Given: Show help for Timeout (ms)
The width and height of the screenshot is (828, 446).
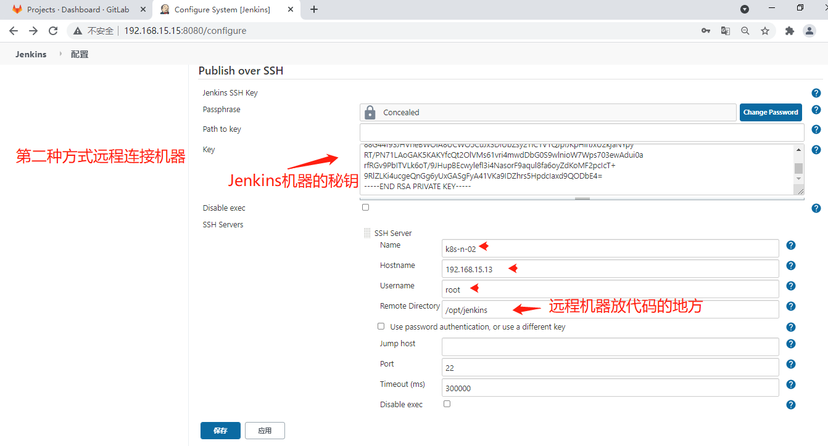Looking at the screenshot, I should coord(791,384).
